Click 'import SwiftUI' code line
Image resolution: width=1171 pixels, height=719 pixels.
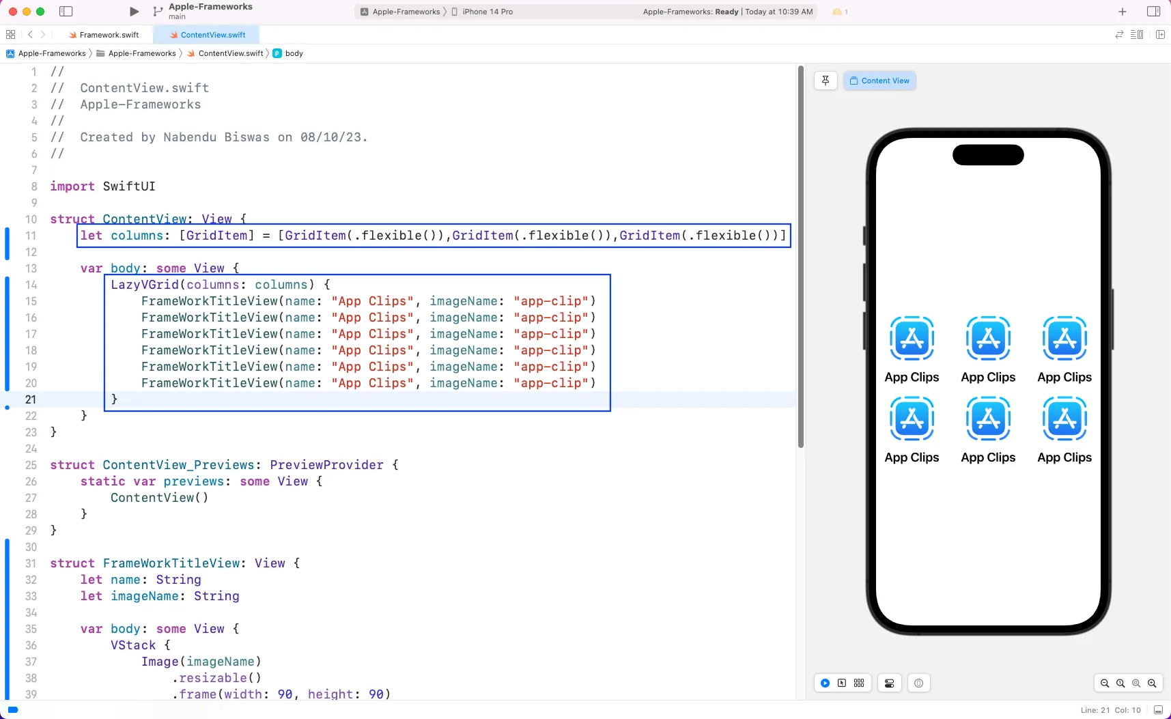coord(102,186)
